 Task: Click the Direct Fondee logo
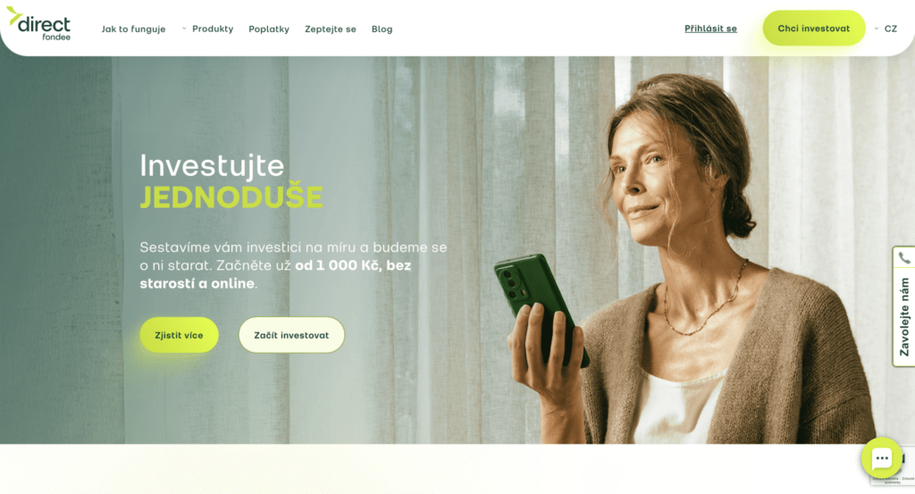pyautogui.click(x=38, y=24)
